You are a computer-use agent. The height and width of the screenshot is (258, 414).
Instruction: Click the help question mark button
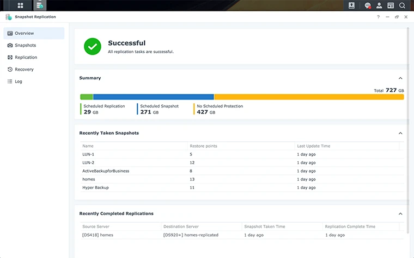(x=378, y=17)
